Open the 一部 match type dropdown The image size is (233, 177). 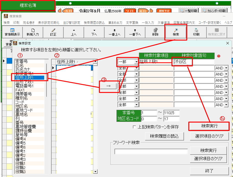point(136,62)
